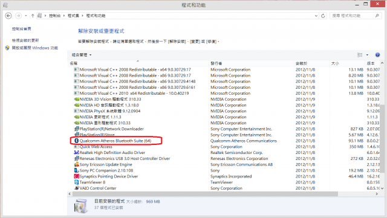This screenshot has height=218, width=387.
Task: Click the horizontal scrollbar thumb
Action: (x=204, y=194)
